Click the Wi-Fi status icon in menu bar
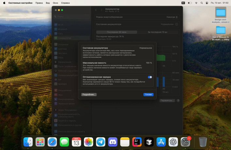 pyautogui.click(x=196, y=3)
